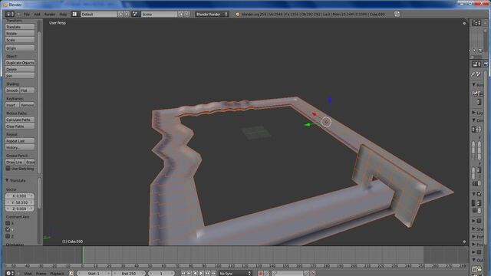Click the Blender logo icon in header

click(x=237, y=15)
